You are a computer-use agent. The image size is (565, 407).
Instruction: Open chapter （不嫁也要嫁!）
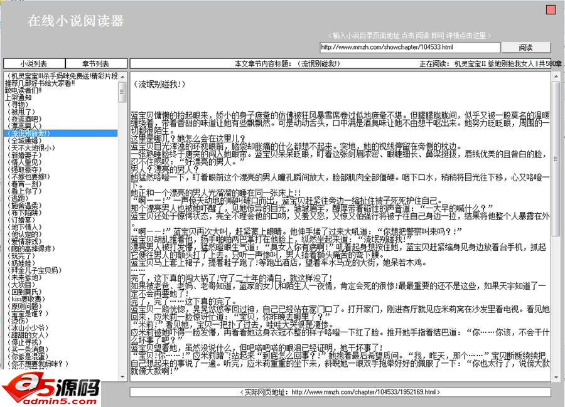point(28,177)
